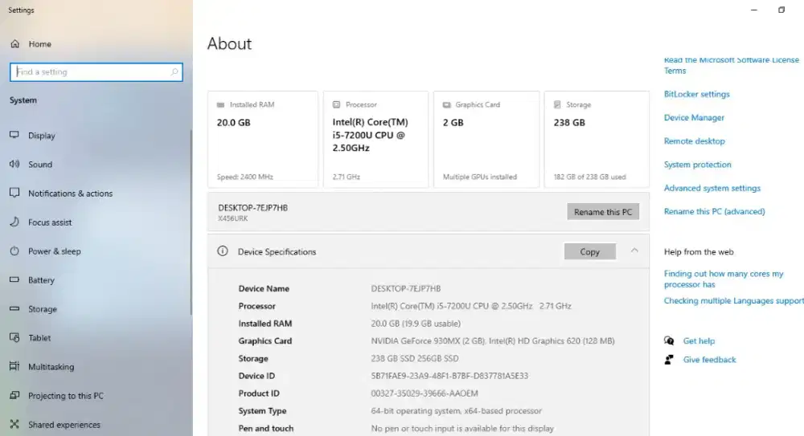
Task: Click the search magnifier icon
Action: 174,71
